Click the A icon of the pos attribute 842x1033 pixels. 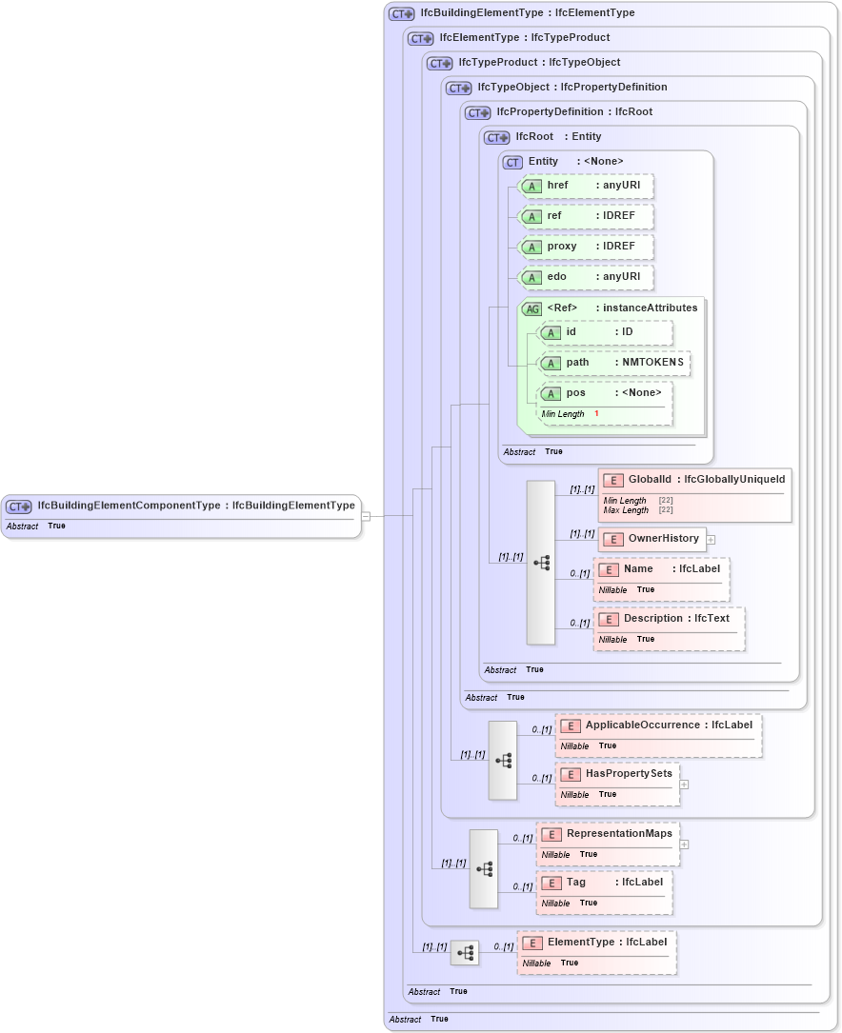[551, 392]
